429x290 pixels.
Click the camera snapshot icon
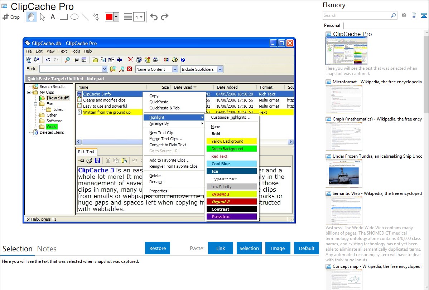click(404, 15)
